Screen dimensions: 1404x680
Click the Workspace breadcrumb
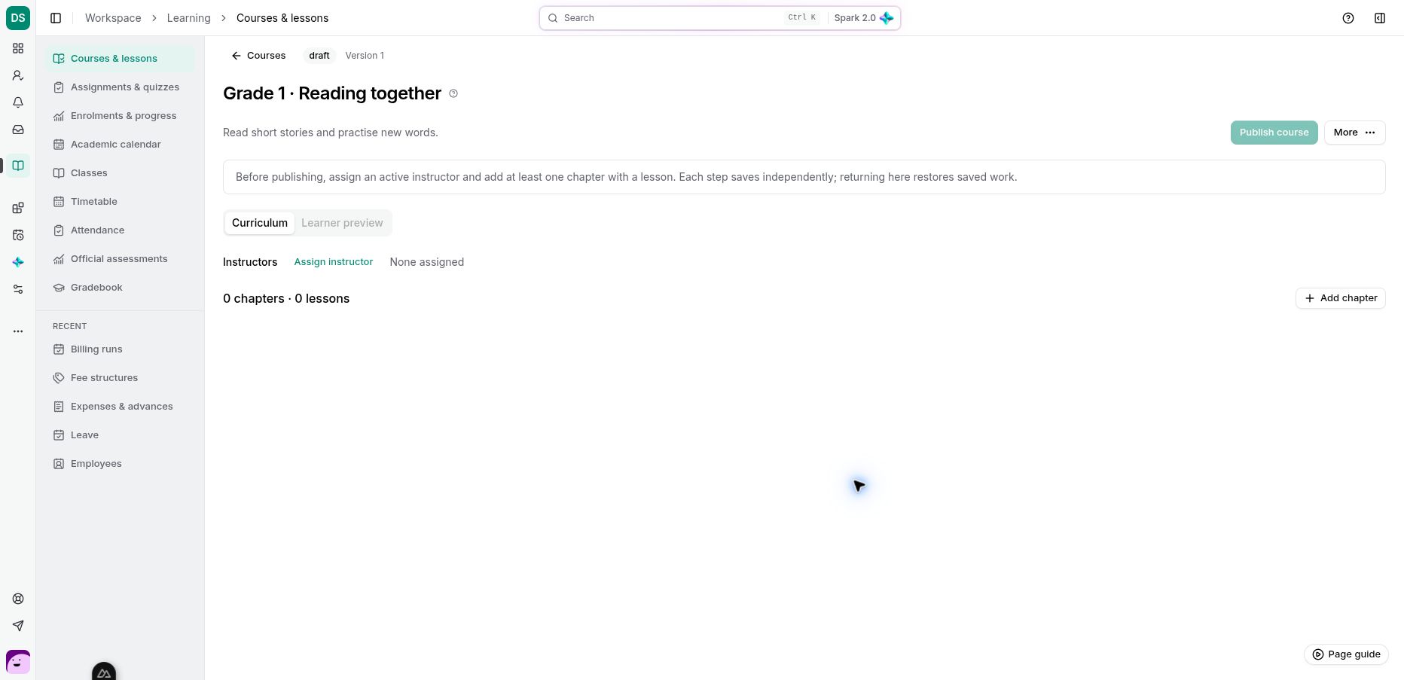pos(113,18)
